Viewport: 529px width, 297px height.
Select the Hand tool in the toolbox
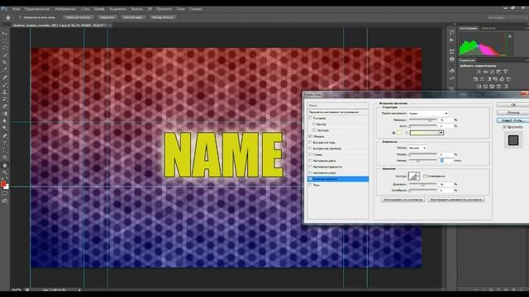[x=5, y=165]
